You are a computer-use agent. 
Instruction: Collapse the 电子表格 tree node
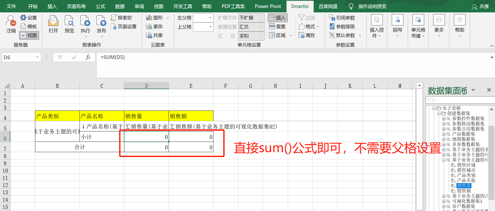(x=434, y=108)
